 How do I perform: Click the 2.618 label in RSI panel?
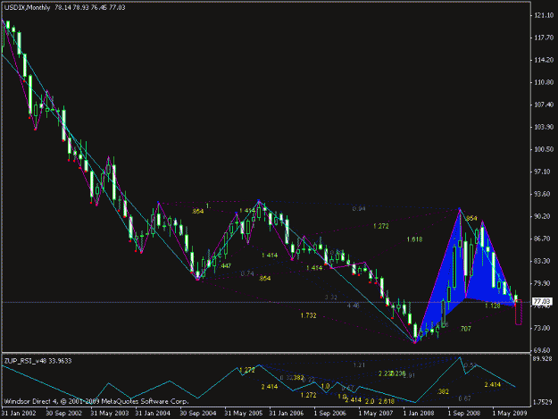387,401
